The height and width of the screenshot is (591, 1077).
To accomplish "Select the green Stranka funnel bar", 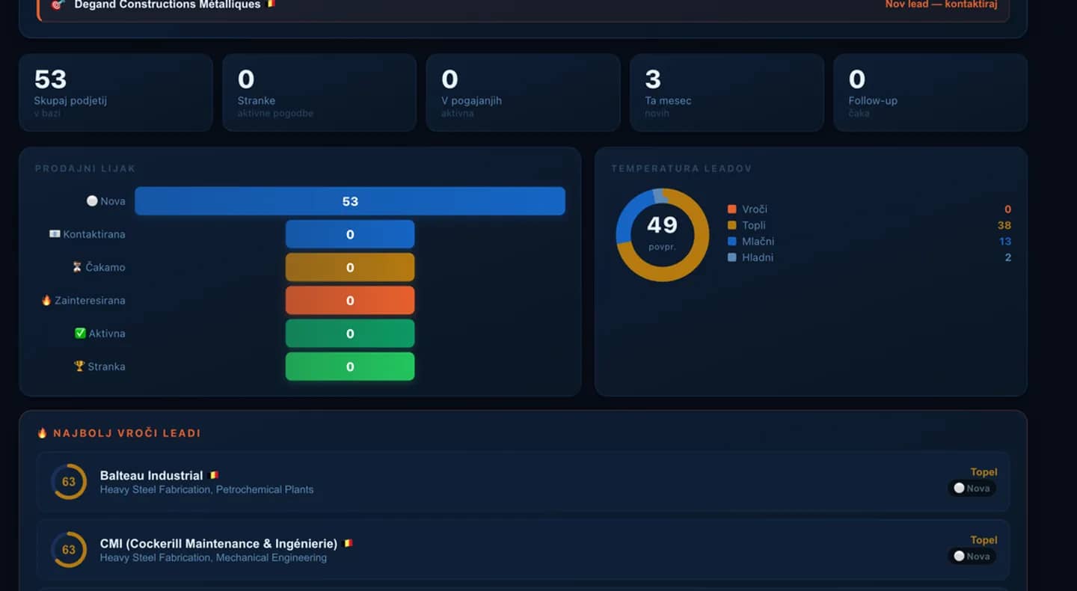I will pos(350,366).
